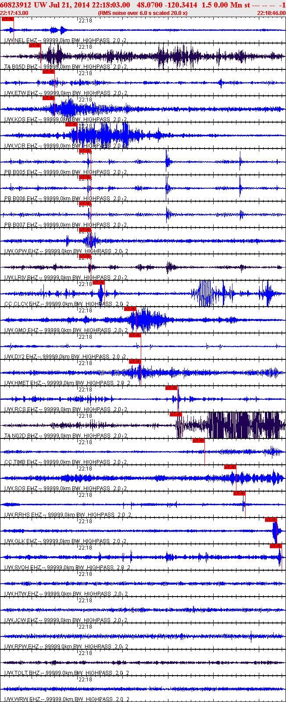This screenshot has width=286, height=702.
Task: Click the red pick marker on UW.NEL trace
Action: pyautogui.click(x=8, y=19)
